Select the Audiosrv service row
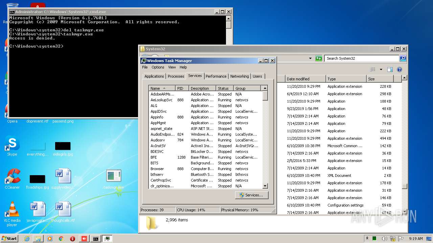The image size is (433, 243). pyautogui.click(x=205, y=140)
